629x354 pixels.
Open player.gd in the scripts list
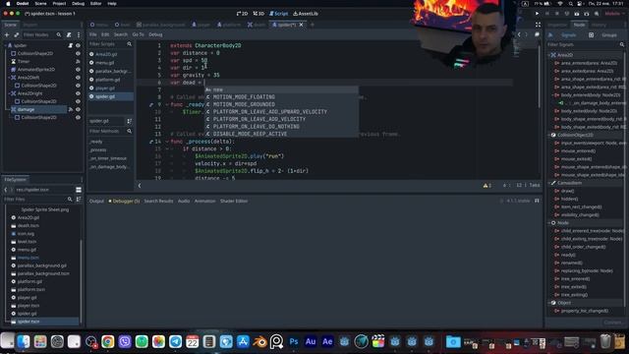(x=105, y=88)
